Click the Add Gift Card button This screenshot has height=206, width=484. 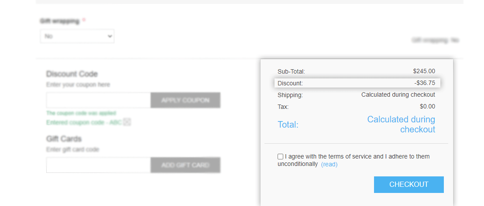[185, 165]
